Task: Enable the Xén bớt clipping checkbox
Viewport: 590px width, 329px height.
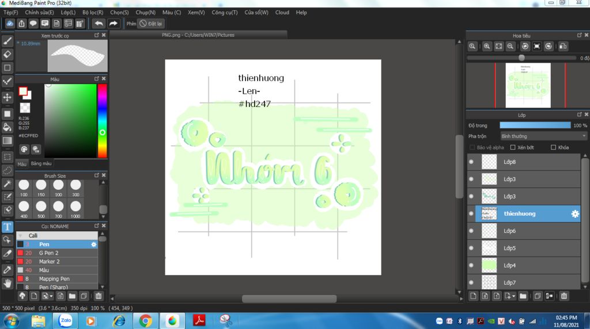Action: [512, 148]
